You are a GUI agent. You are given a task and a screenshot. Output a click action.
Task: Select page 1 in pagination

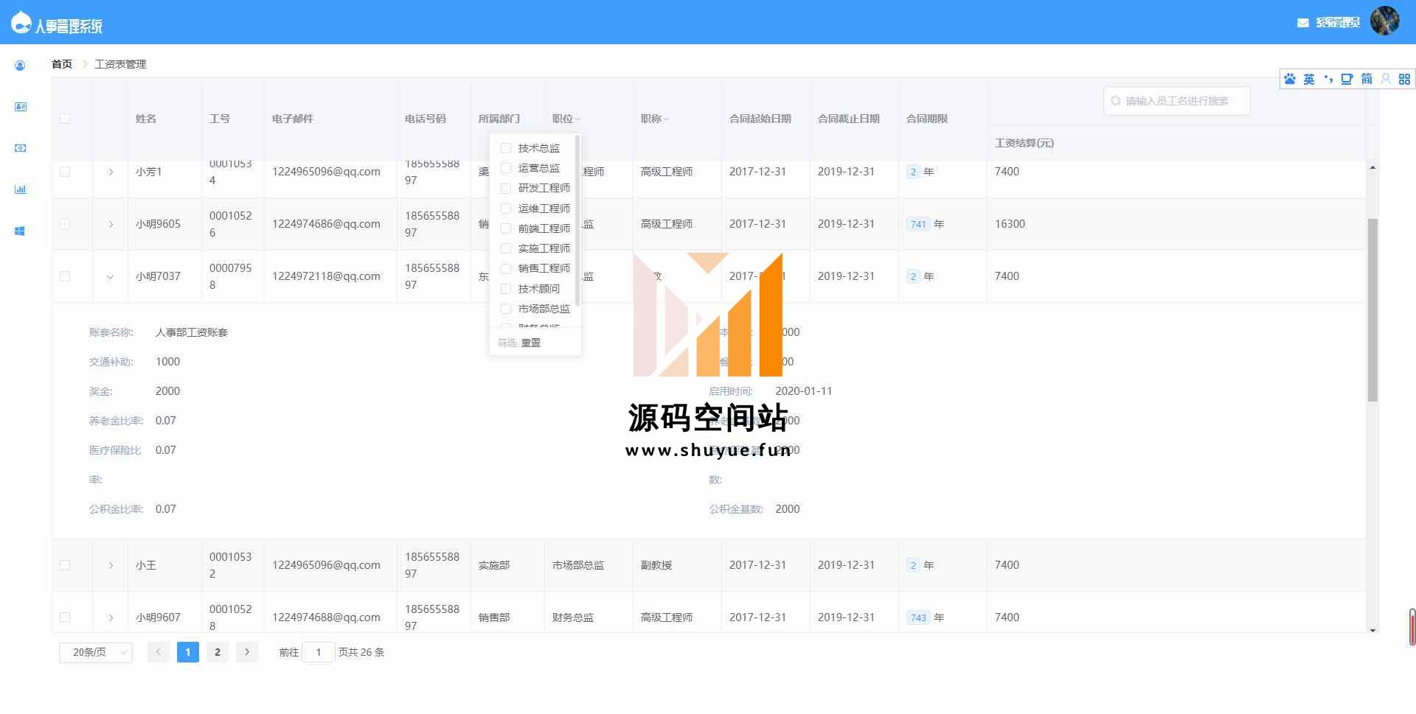pos(188,652)
